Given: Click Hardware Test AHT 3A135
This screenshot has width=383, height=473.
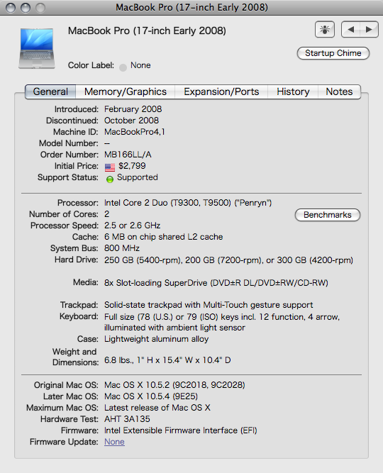Looking at the screenshot, I should pos(127,419).
